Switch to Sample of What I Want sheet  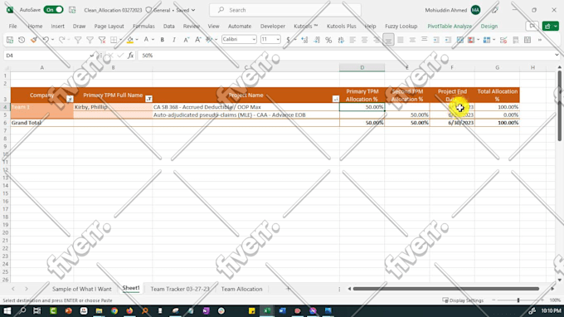tap(81, 289)
